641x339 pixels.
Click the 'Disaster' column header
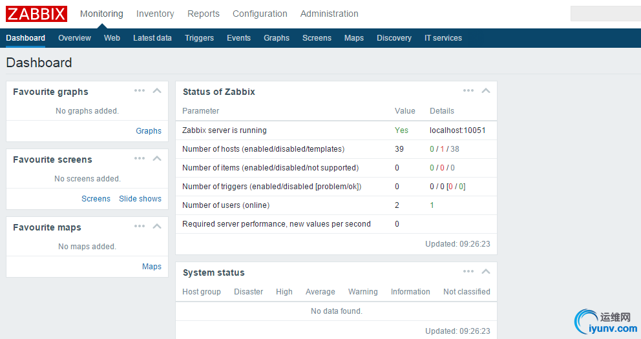pos(249,292)
